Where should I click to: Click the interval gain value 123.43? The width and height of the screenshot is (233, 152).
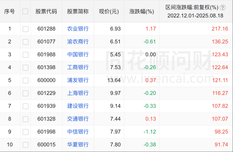220,54
